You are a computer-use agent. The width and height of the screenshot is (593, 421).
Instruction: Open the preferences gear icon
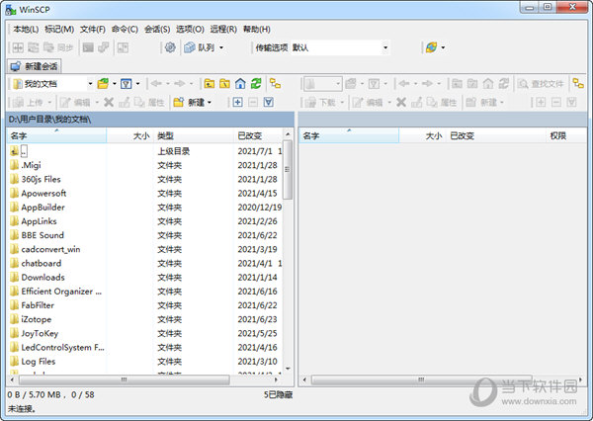[170, 47]
